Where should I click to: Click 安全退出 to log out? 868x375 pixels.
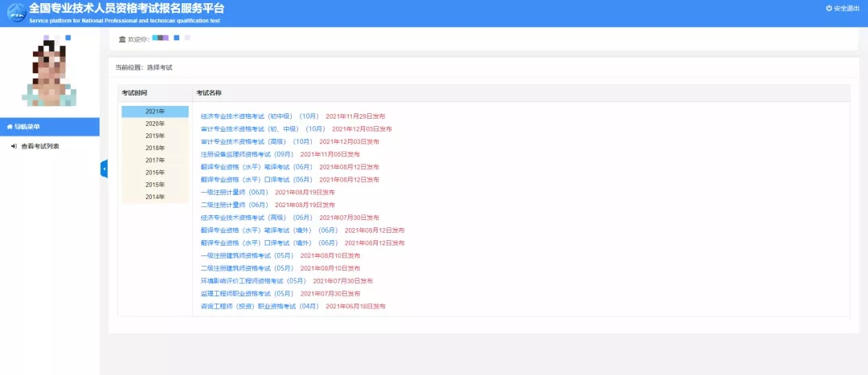846,8
